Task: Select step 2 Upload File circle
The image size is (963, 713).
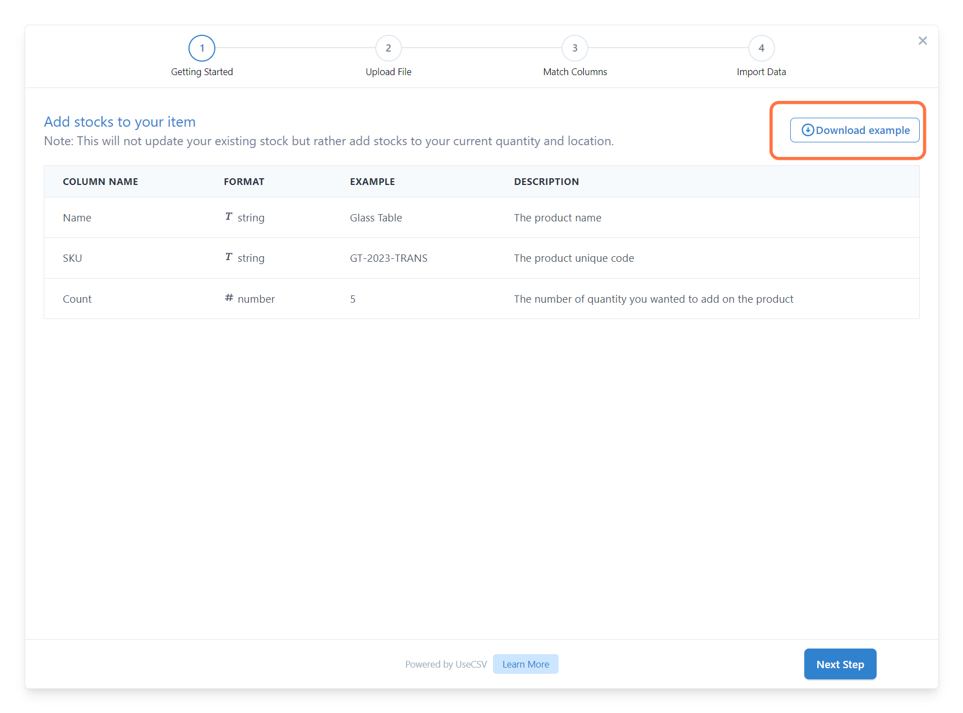Action: coord(388,48)
